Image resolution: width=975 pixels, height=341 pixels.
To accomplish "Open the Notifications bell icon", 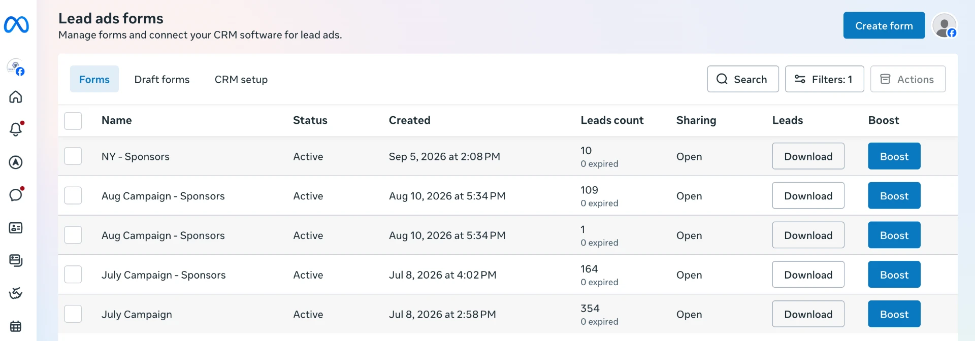I will point(16,129).
